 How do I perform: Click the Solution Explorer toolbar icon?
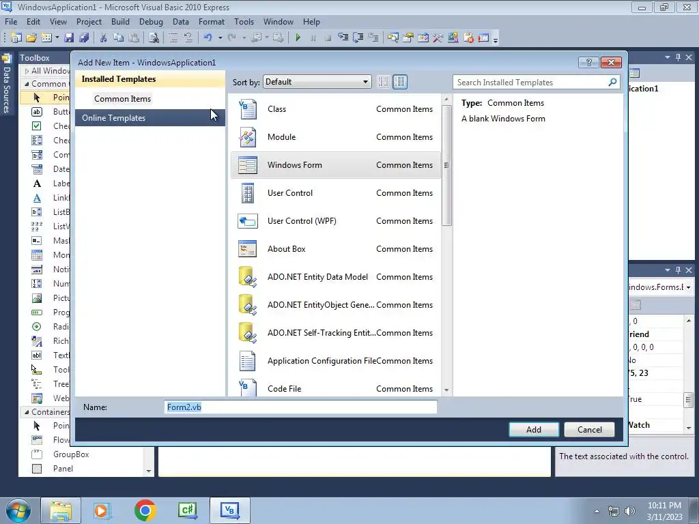(x=393, y=38)
